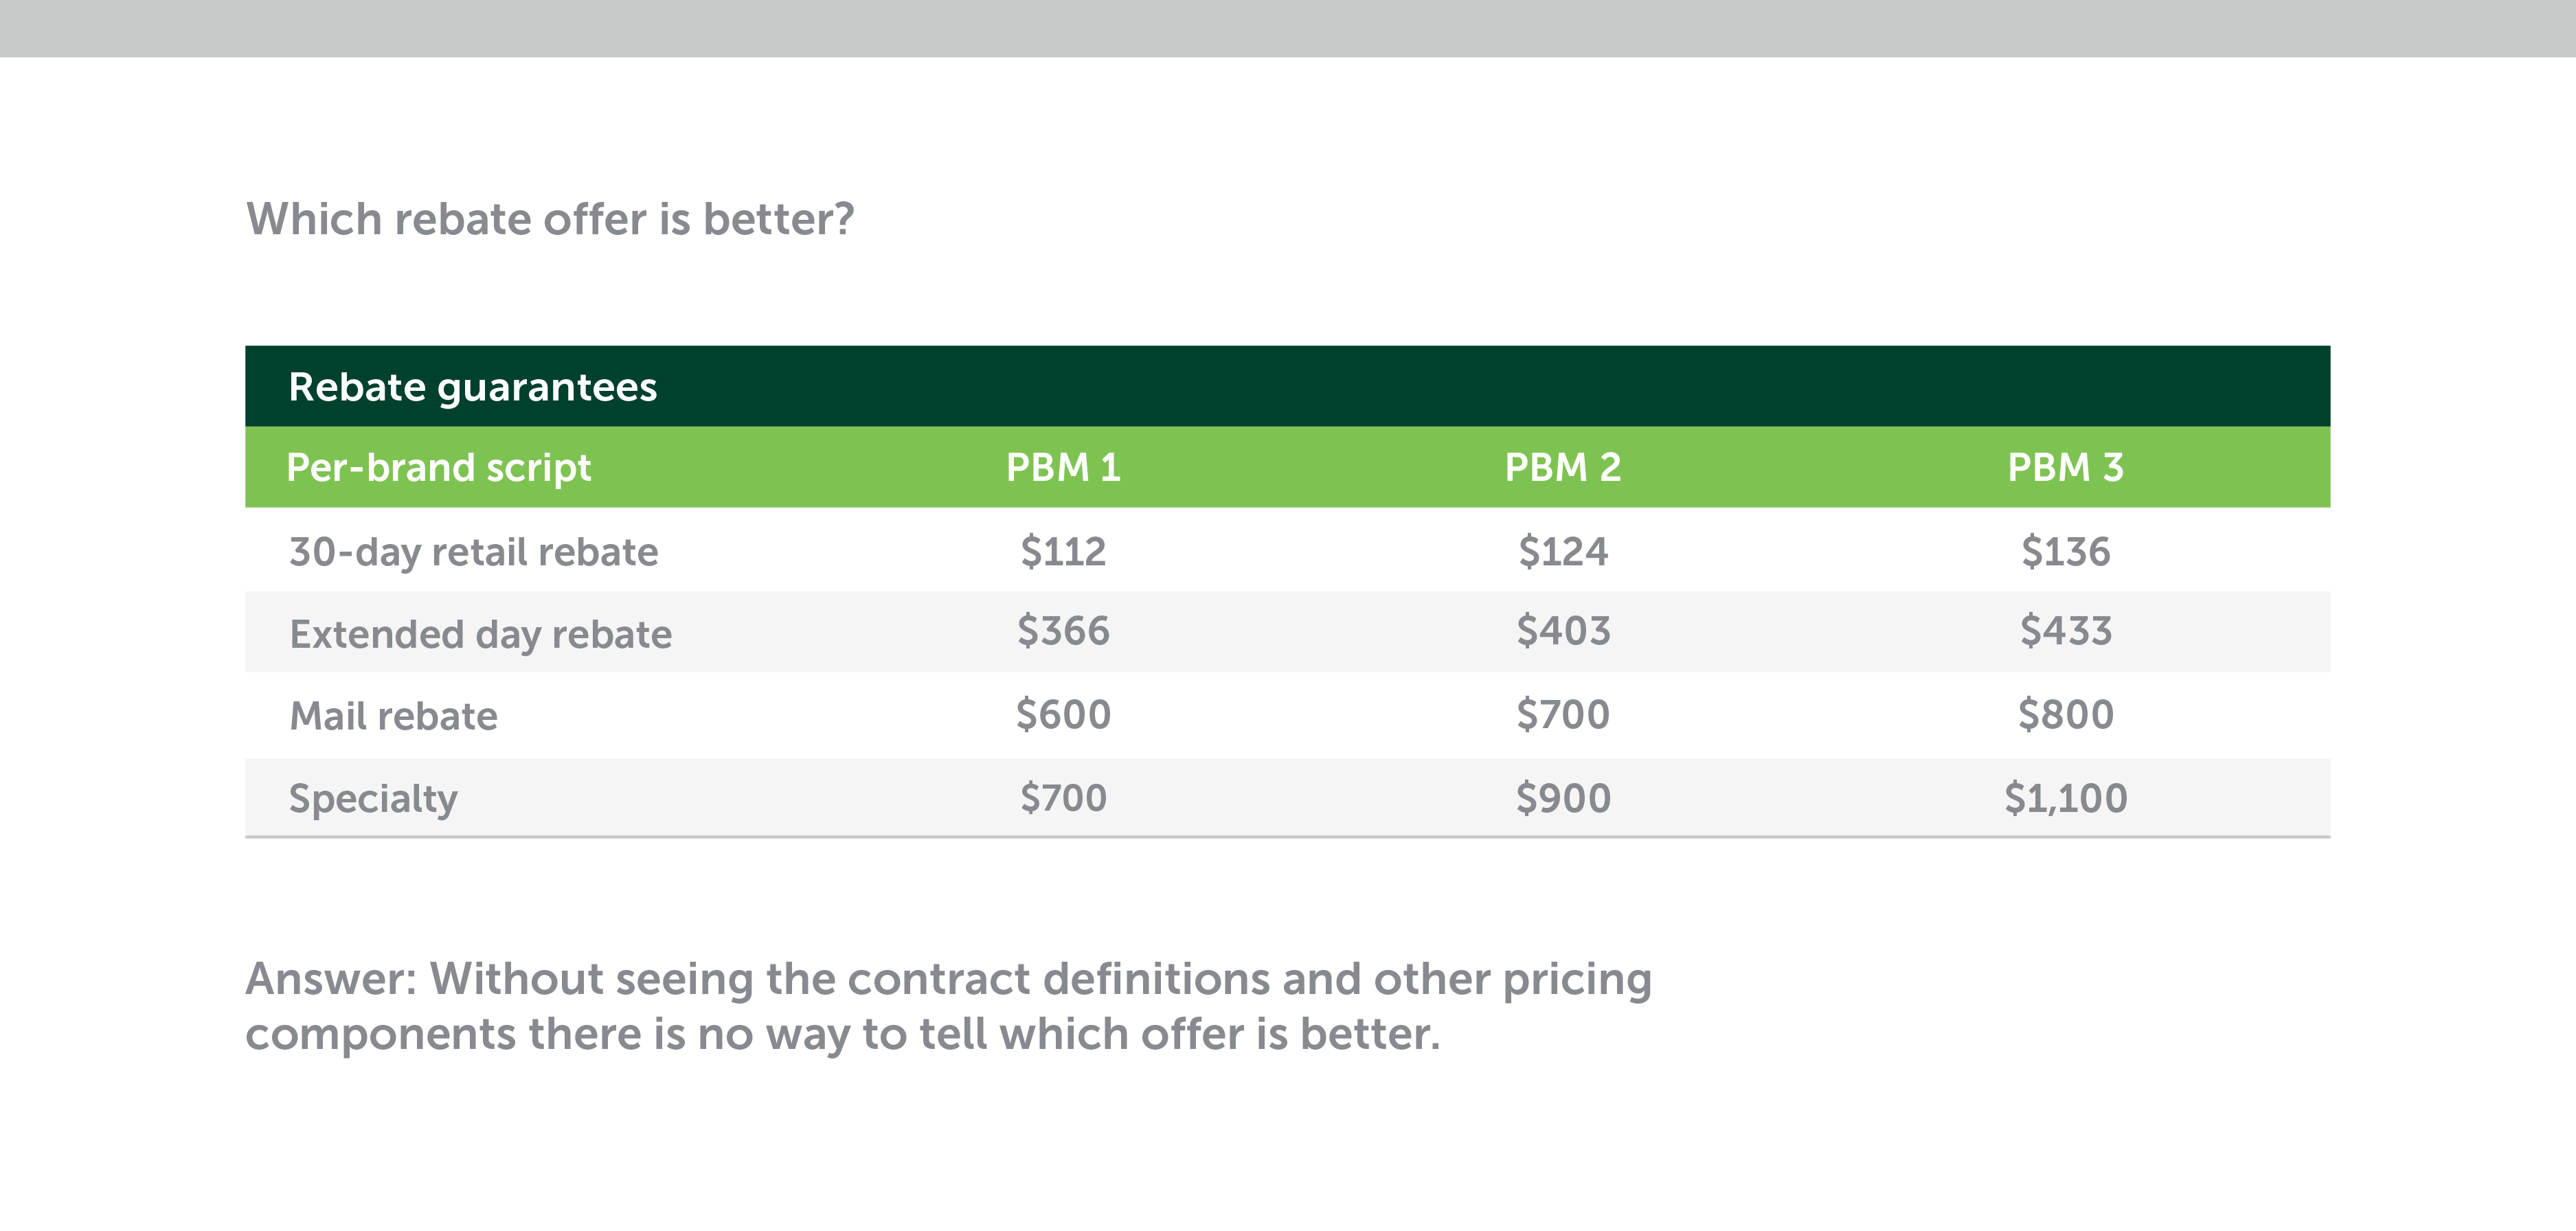Click the Extended day rebate row label
The height and width of the screenshot is (1231, 2576).
click(480, 634)
